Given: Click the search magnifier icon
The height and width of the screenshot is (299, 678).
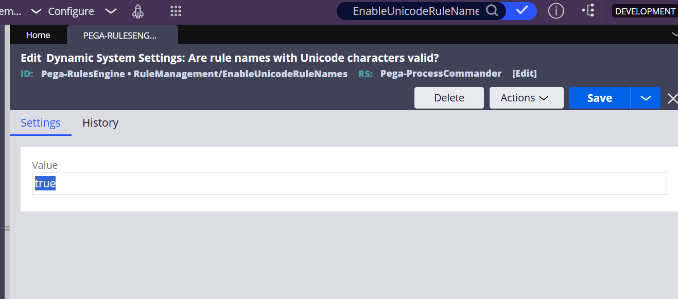Looking at the screenshot, I should point(491,11).
